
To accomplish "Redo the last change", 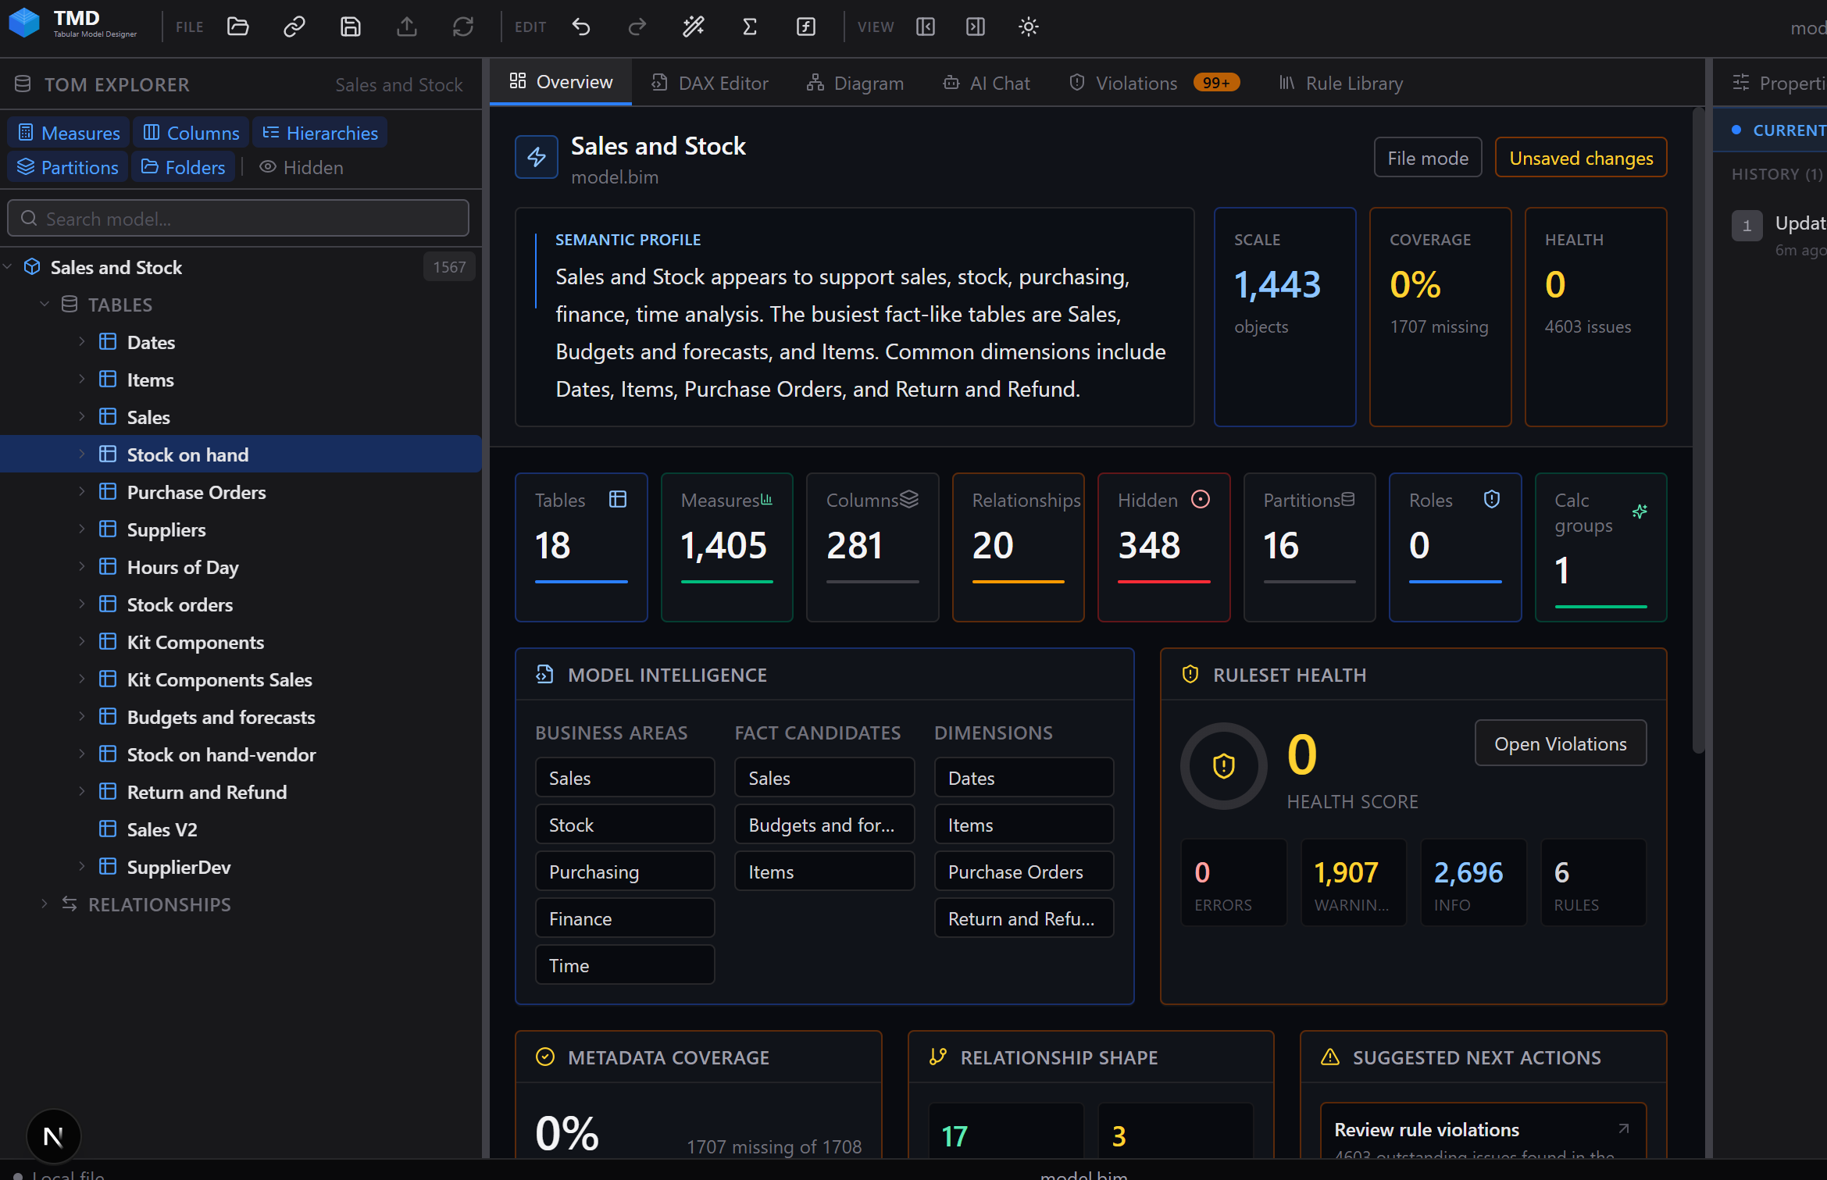I will (637, 27).
